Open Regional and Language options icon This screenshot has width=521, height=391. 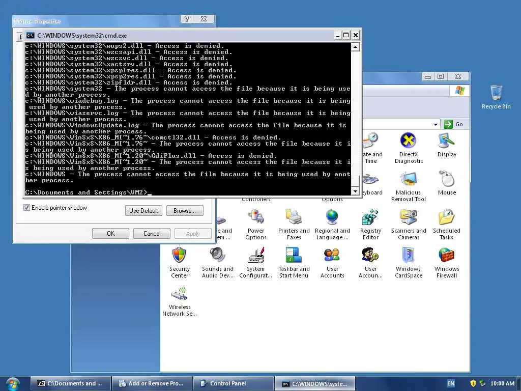tap(332, 224)
